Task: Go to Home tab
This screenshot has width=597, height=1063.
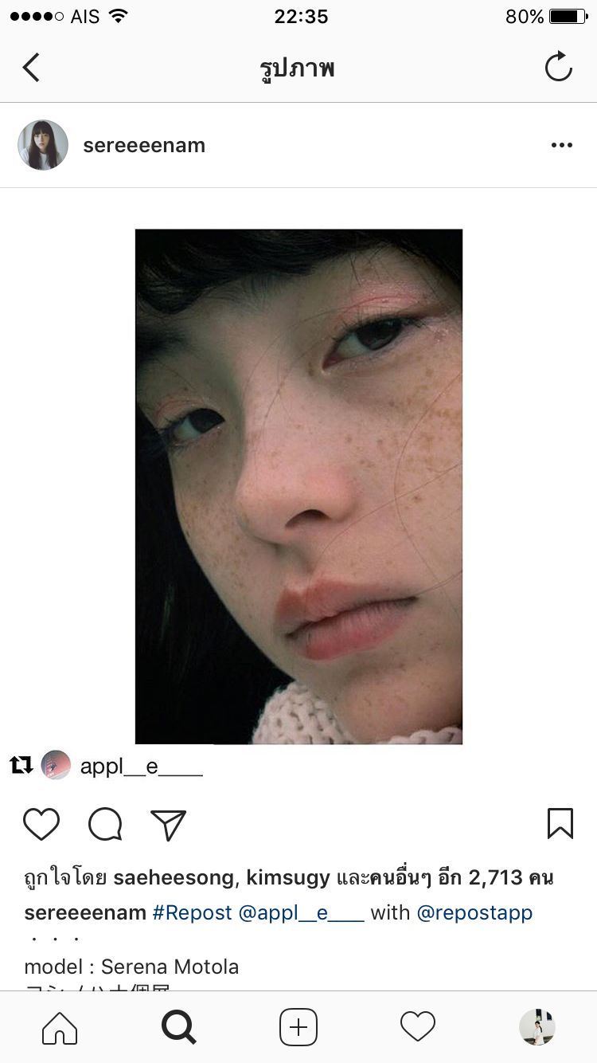Action: tap(60, 1028)
